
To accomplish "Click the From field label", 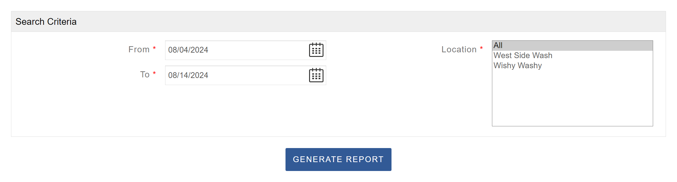I will [x=139, y=49].
